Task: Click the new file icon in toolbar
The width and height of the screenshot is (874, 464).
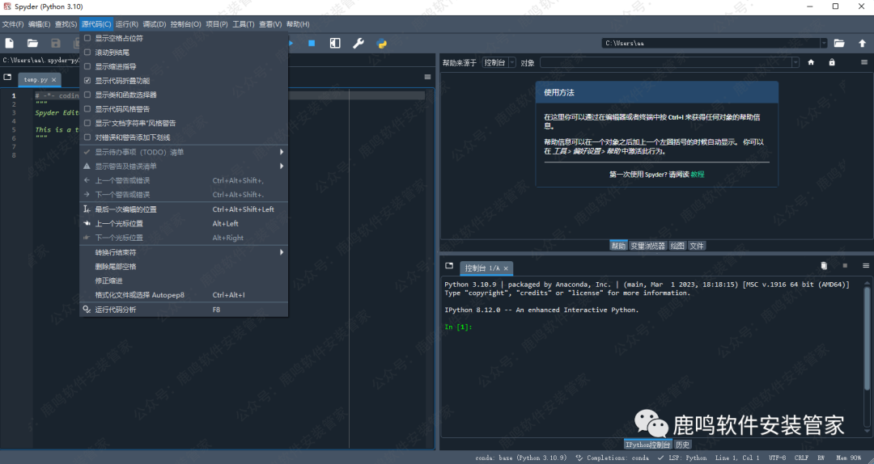Action: tap(10, 44)
